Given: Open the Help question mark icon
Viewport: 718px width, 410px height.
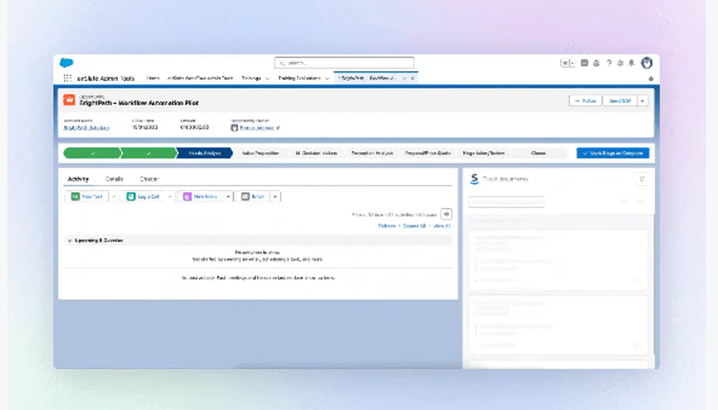Looking at the screenshot, I should click(x=609, y=63).
